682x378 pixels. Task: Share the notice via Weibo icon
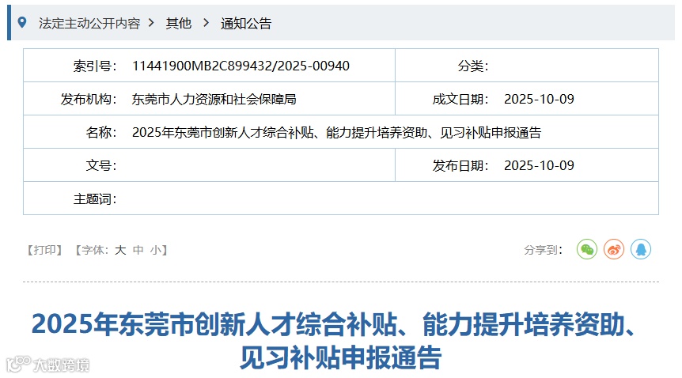point(614,250)
